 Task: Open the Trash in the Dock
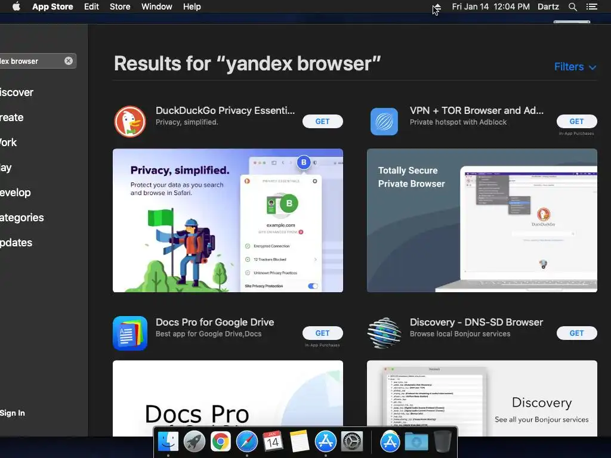[442, 442]
